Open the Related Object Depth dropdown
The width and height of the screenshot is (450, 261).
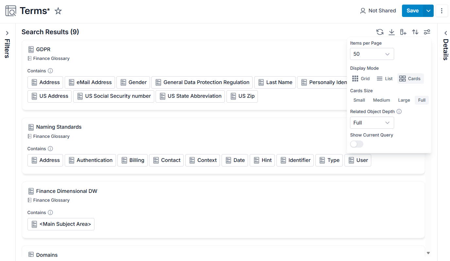(372, 123)
